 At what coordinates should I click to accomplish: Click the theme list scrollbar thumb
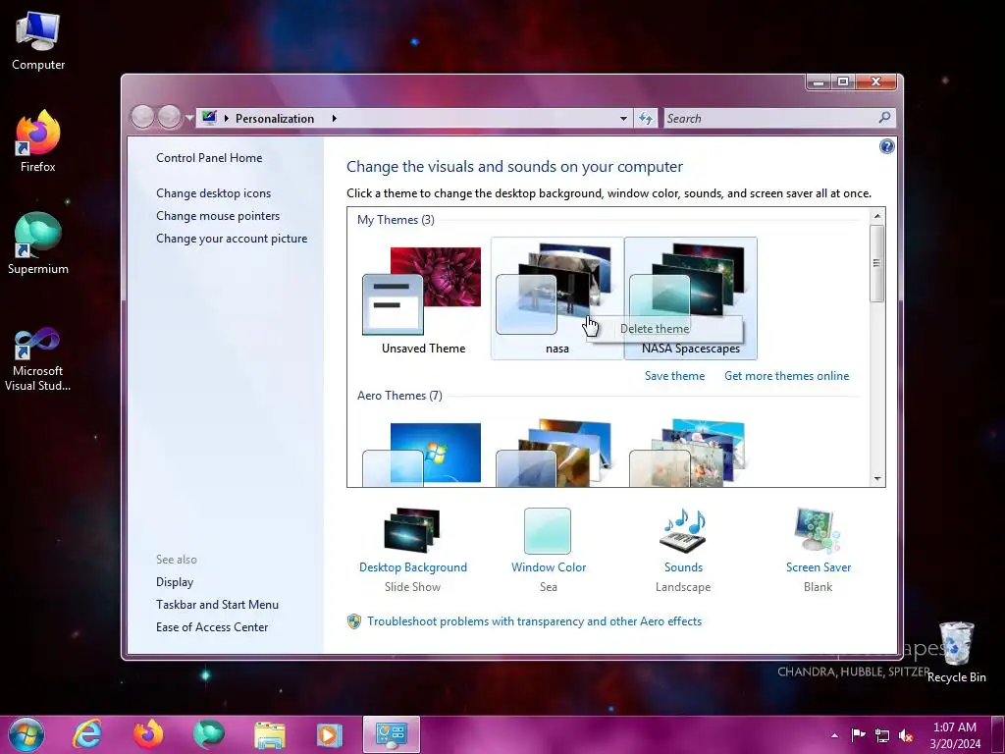click(x=877, y=263)
